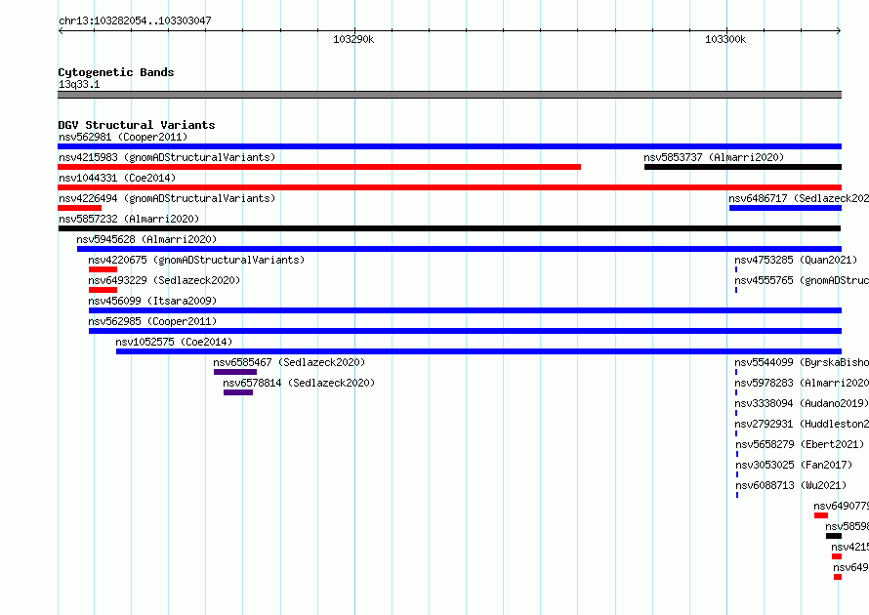Image resolution: width=869 pixels, height=615 pixels.
Task: Click the red bar under nsv4215 label at bottom right
Action: coord(837,556)
